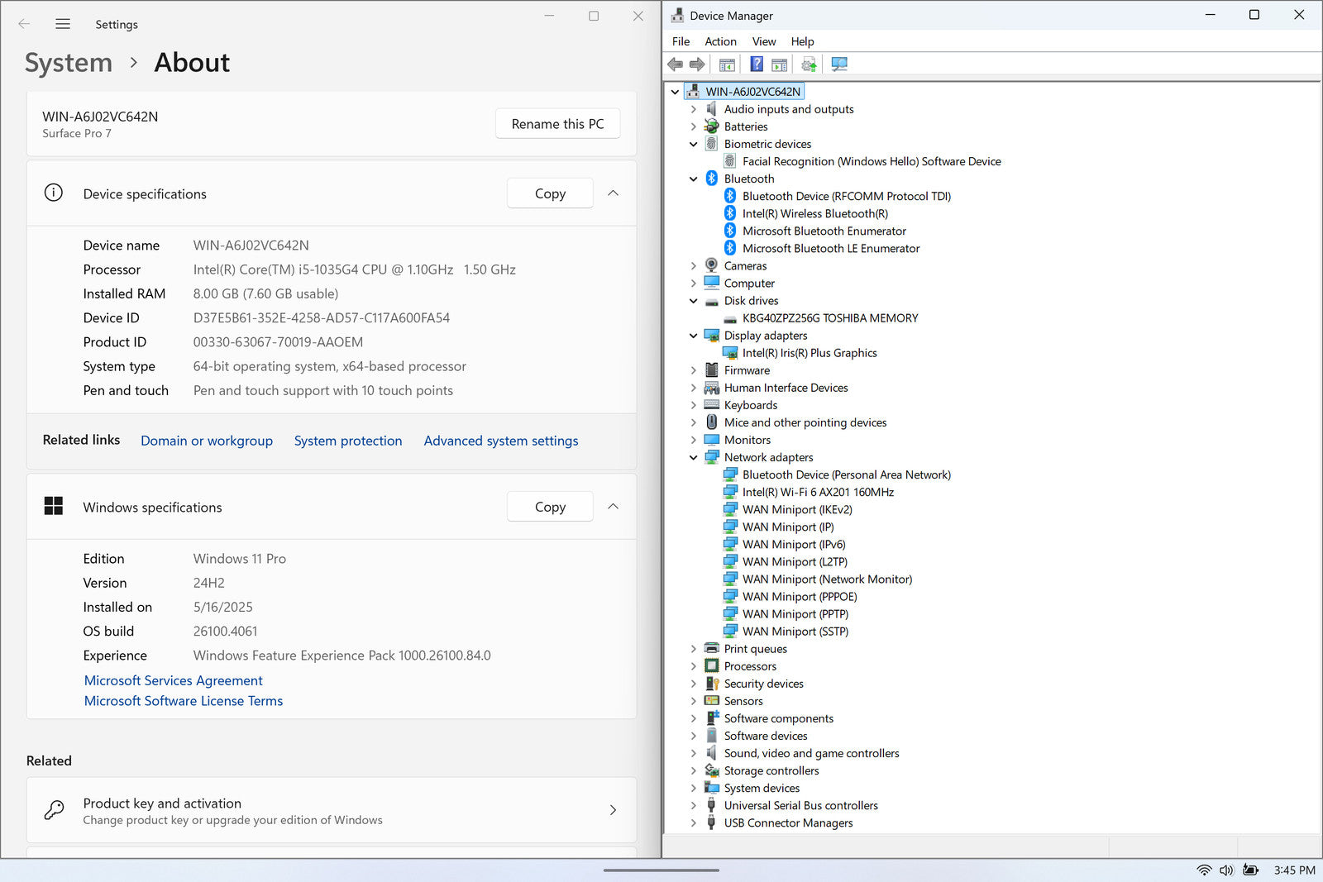
Task: Open the View menu
Action: pos(764,41)
